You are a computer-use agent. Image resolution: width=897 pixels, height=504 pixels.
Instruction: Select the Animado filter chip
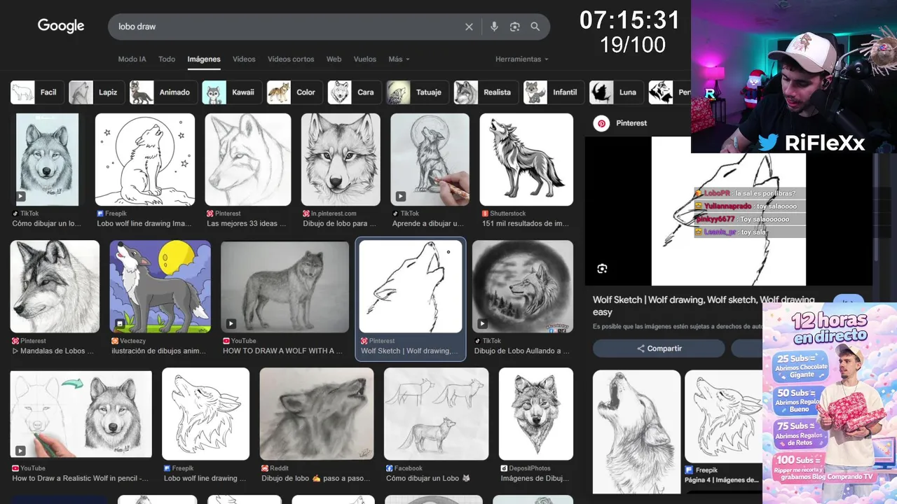click(164, 92)
